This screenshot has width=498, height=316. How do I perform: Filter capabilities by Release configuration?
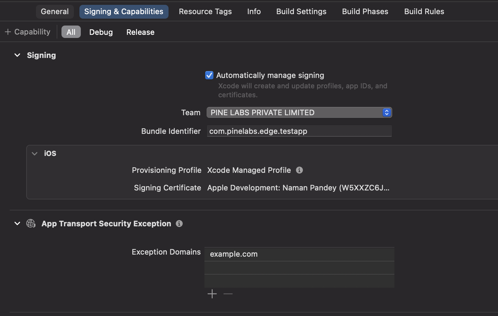pos(140,32)
